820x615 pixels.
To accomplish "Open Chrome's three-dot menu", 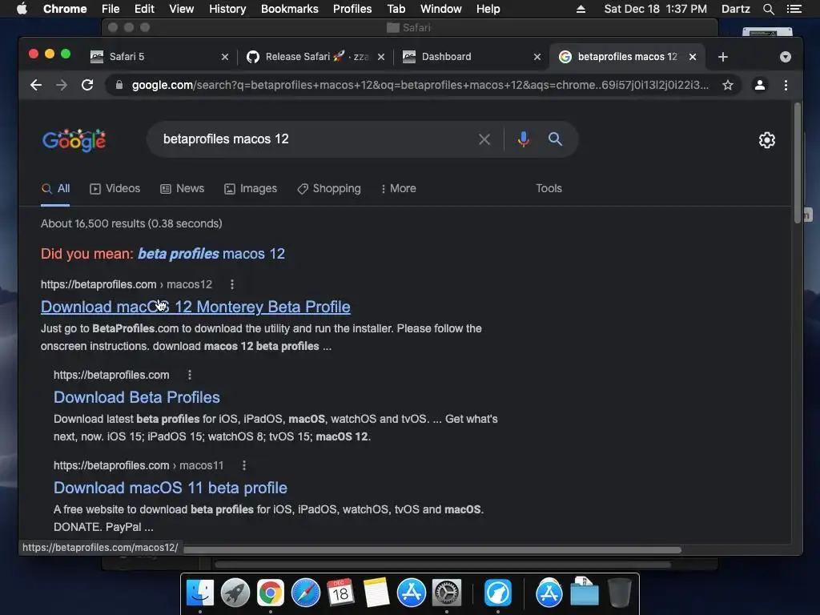I will [x=786, y=85].
